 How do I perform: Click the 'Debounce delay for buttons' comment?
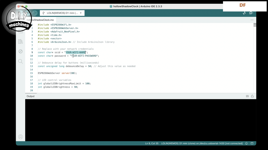68,63
